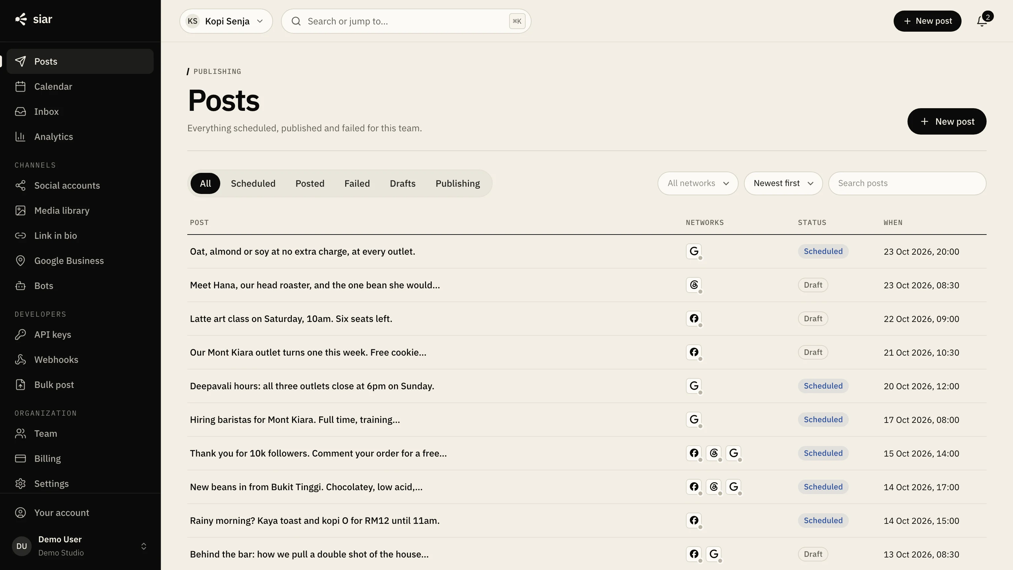The width and height of the screenshot is (1013, 570).
Task: Focus the Search posts field
Action: tap(907, 183)
